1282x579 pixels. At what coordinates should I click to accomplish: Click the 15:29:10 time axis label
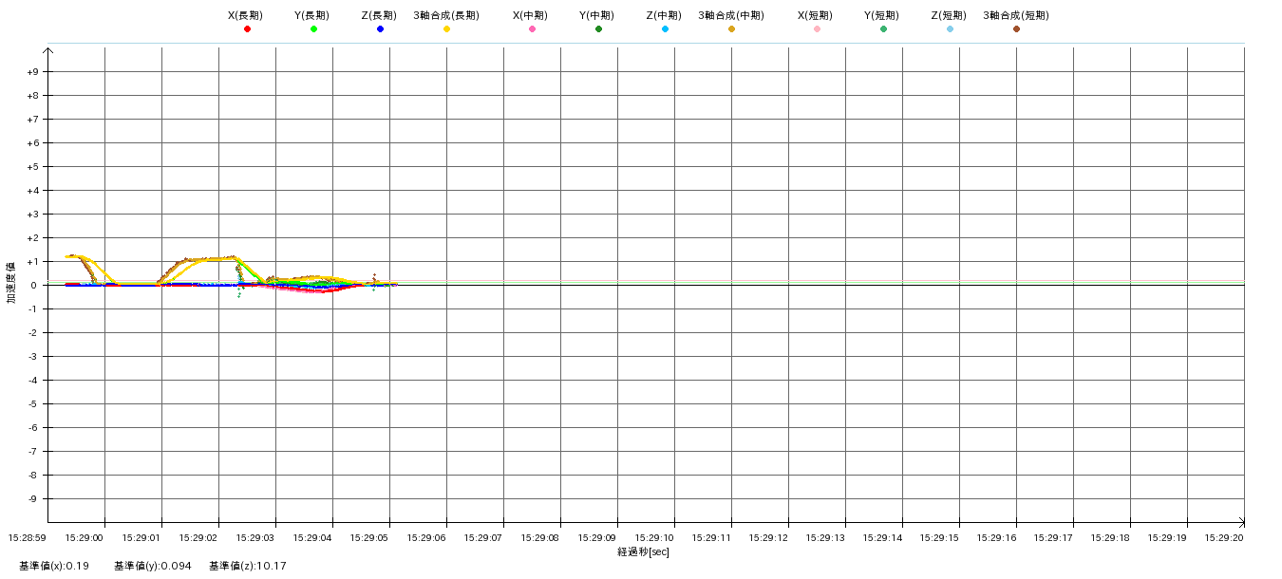coord(674,537)
